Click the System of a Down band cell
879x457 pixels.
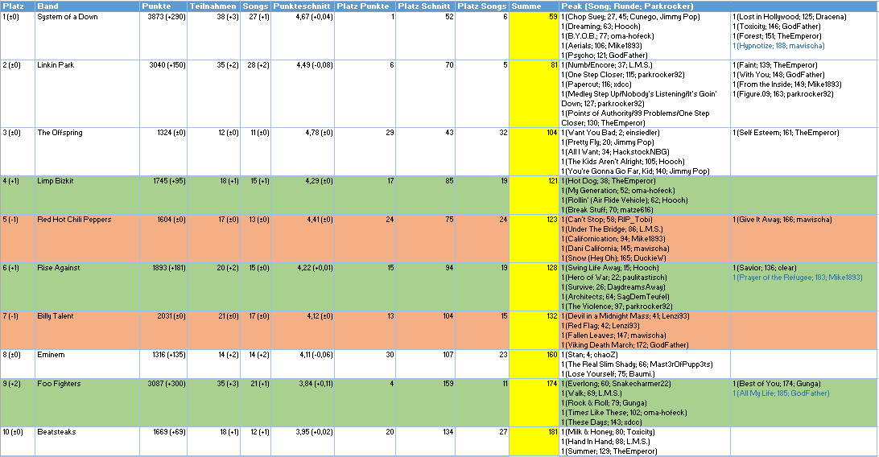87,36
